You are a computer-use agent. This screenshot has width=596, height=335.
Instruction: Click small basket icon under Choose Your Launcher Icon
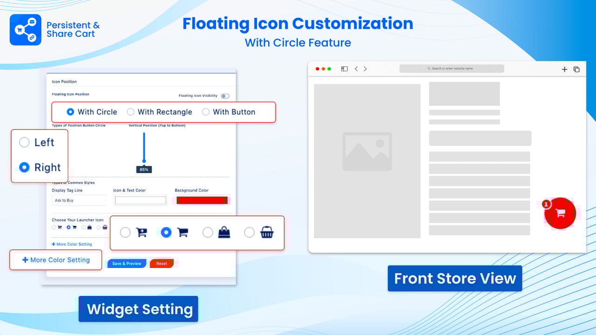(105, 228)
